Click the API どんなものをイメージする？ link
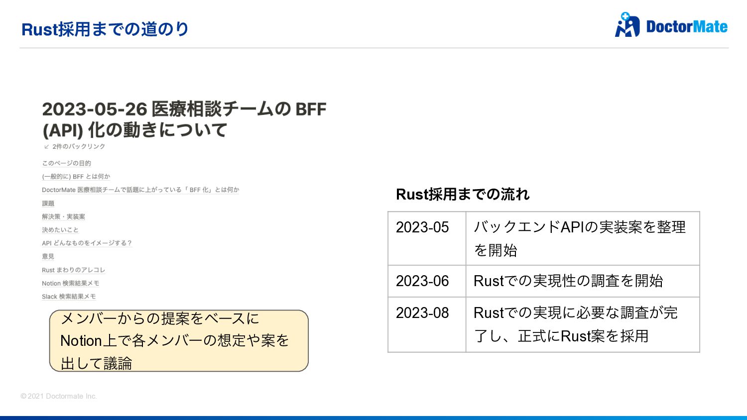Viewport: 747px width, 420px height. click(x=87, y=243)
